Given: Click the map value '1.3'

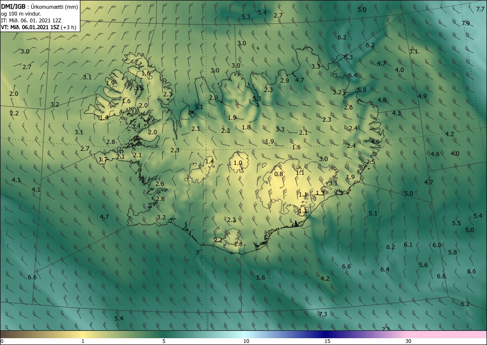Looking at the screenshot, I should (320, 193).
